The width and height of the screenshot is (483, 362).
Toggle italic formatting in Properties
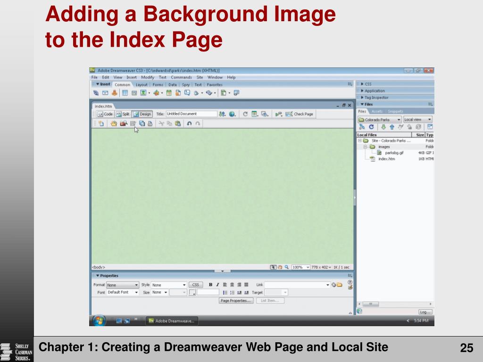coord(217,285)
